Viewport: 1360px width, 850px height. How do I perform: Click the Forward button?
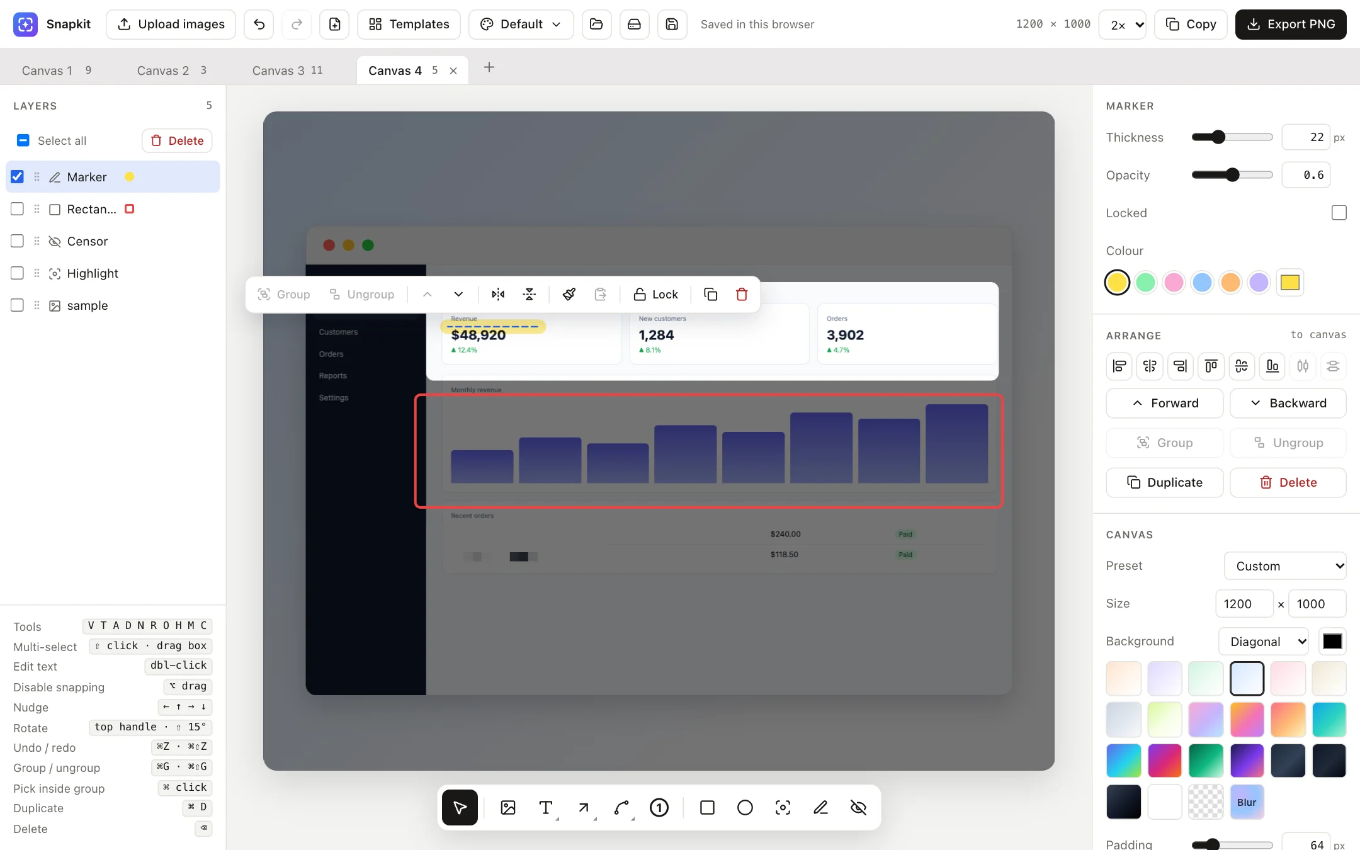click(1165, 403)
